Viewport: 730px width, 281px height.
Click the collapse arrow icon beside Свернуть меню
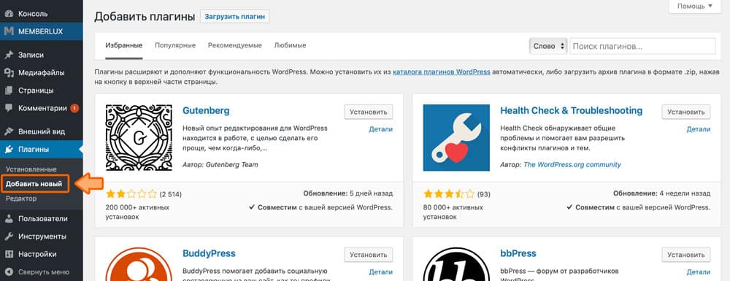tap(8, 272)
